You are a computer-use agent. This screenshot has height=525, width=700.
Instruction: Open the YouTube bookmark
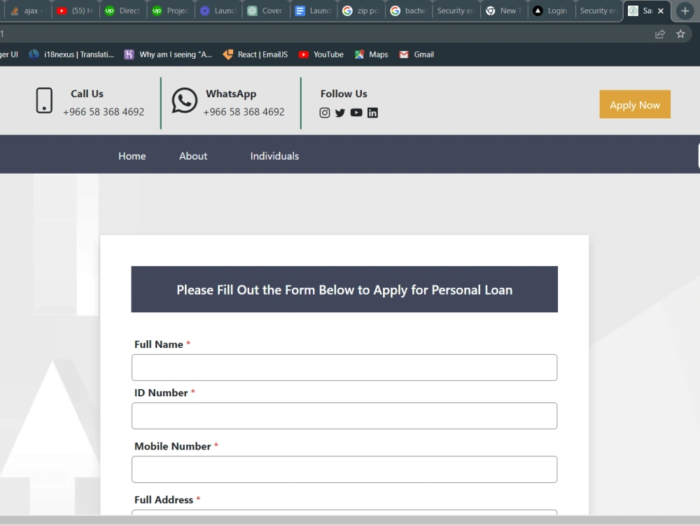tap(321, 55)
